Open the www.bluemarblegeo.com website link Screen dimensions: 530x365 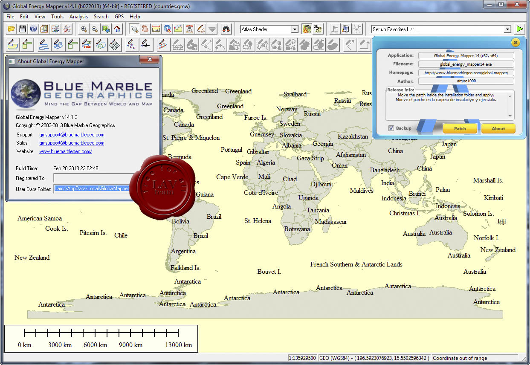(x=66, y=151)
